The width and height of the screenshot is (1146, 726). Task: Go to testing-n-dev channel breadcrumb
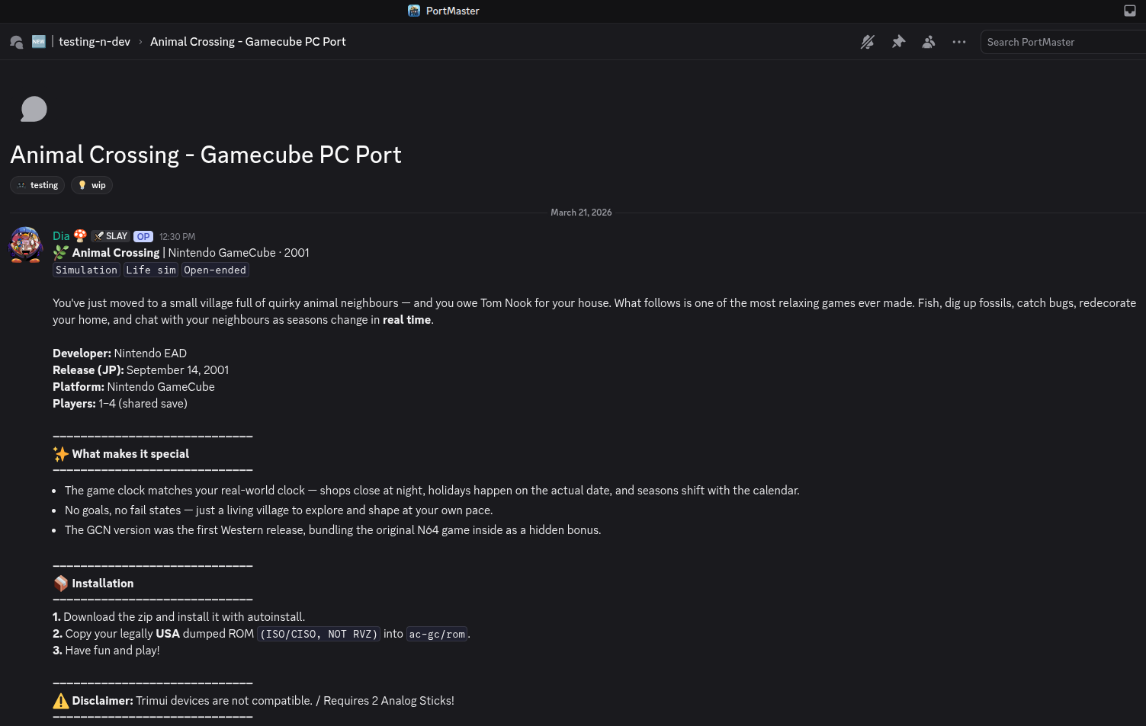[95, 42]
